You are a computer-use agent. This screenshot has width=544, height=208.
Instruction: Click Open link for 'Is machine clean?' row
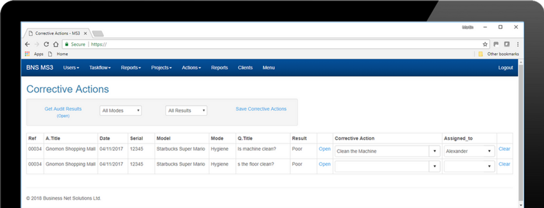pos(325,149)
